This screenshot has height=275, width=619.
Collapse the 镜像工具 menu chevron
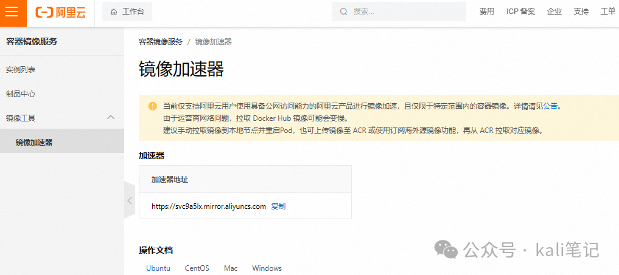tap(111, 117)
